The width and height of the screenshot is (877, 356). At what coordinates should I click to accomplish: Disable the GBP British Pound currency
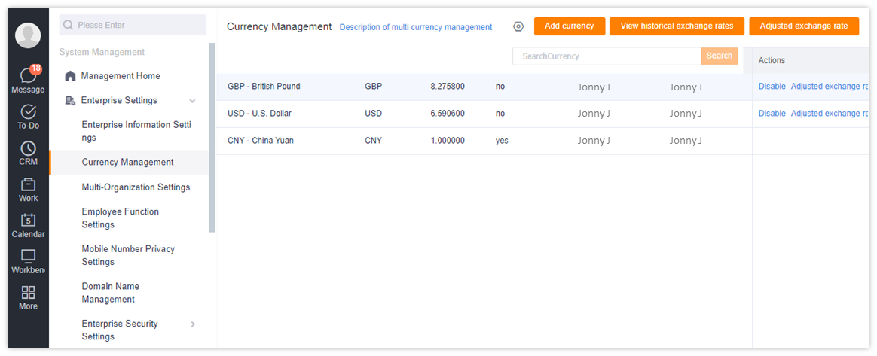(772, 87)
